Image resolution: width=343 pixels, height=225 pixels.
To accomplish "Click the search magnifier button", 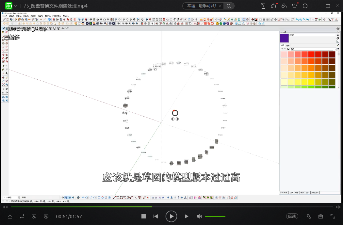I will 229,6.
